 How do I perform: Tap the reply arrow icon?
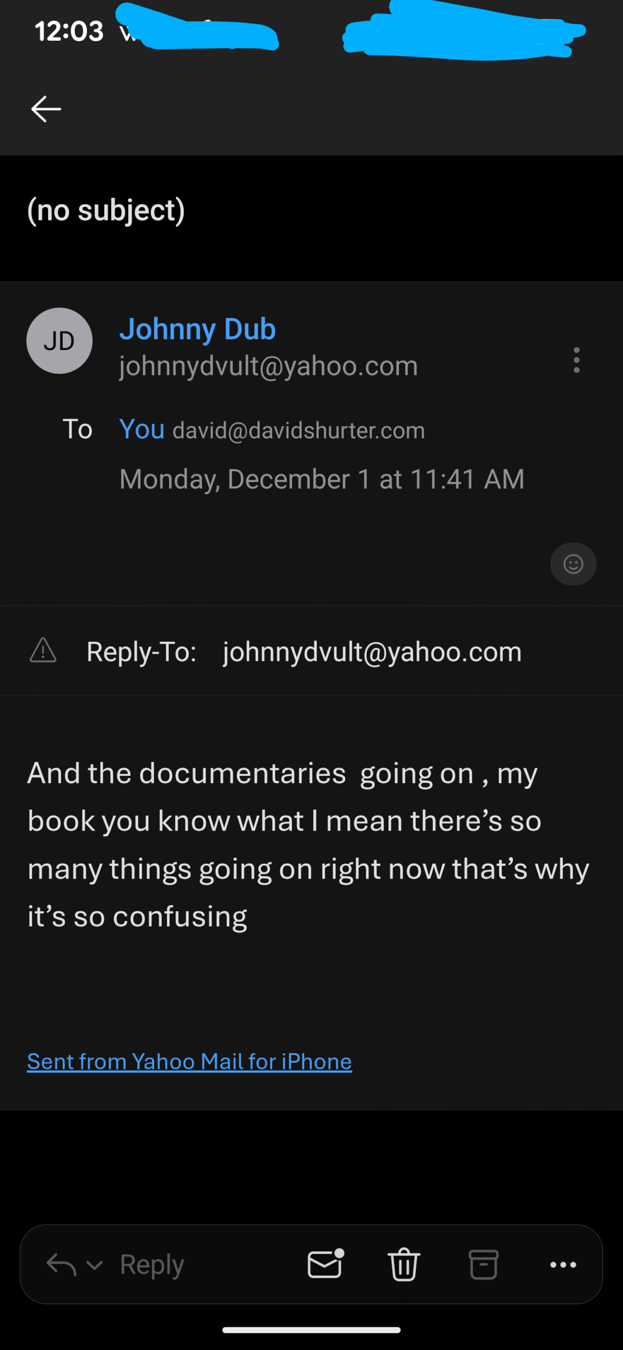(x=61, y=1264)
